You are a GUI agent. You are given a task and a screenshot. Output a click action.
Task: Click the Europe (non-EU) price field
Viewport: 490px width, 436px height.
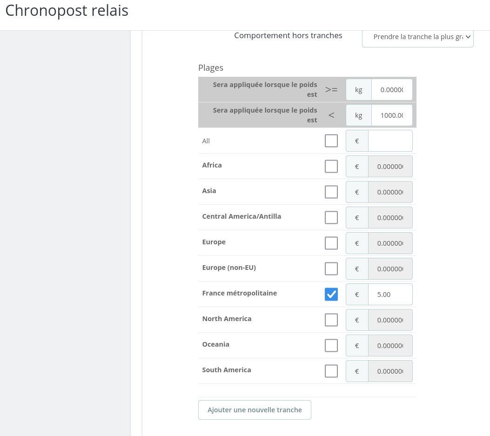coord(390,269)
